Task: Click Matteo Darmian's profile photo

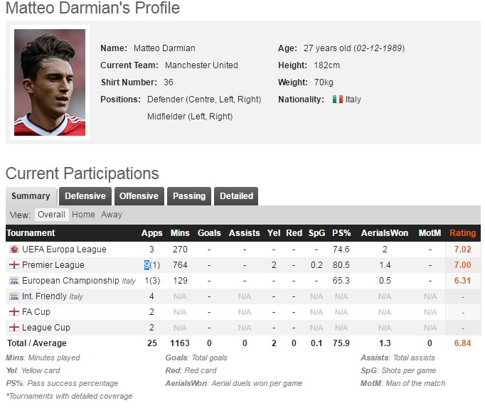Action: pyautogui.click(x=50, y=83)
